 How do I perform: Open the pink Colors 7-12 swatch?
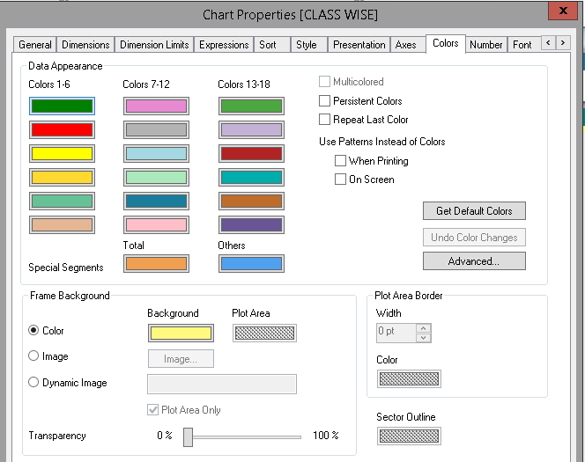[x=156, y=106]
